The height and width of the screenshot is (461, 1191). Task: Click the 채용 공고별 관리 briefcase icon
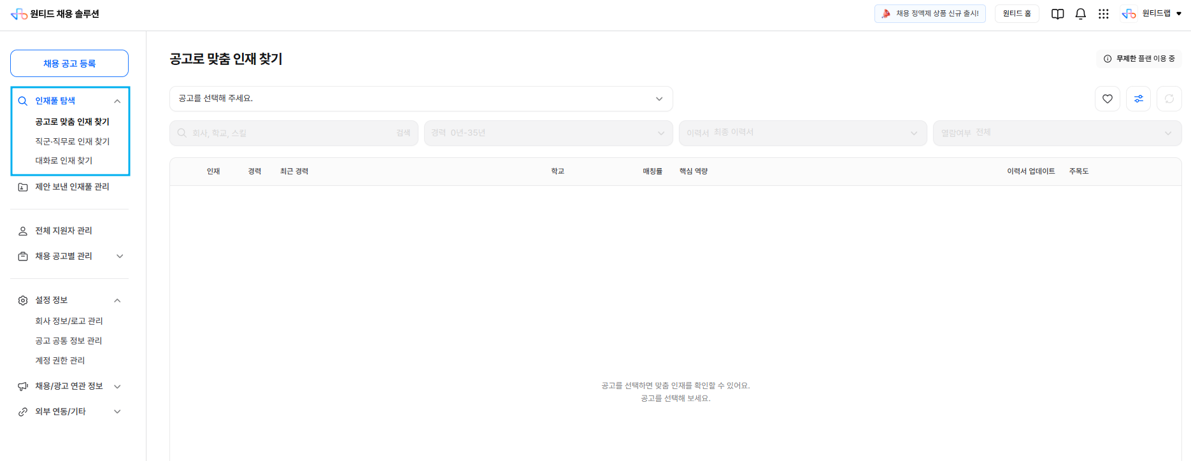pyautogui.click(x=23, y=257)
